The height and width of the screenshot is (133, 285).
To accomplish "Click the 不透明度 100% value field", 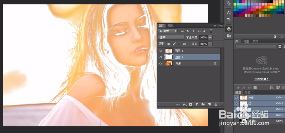I will (x=203, y=38).
